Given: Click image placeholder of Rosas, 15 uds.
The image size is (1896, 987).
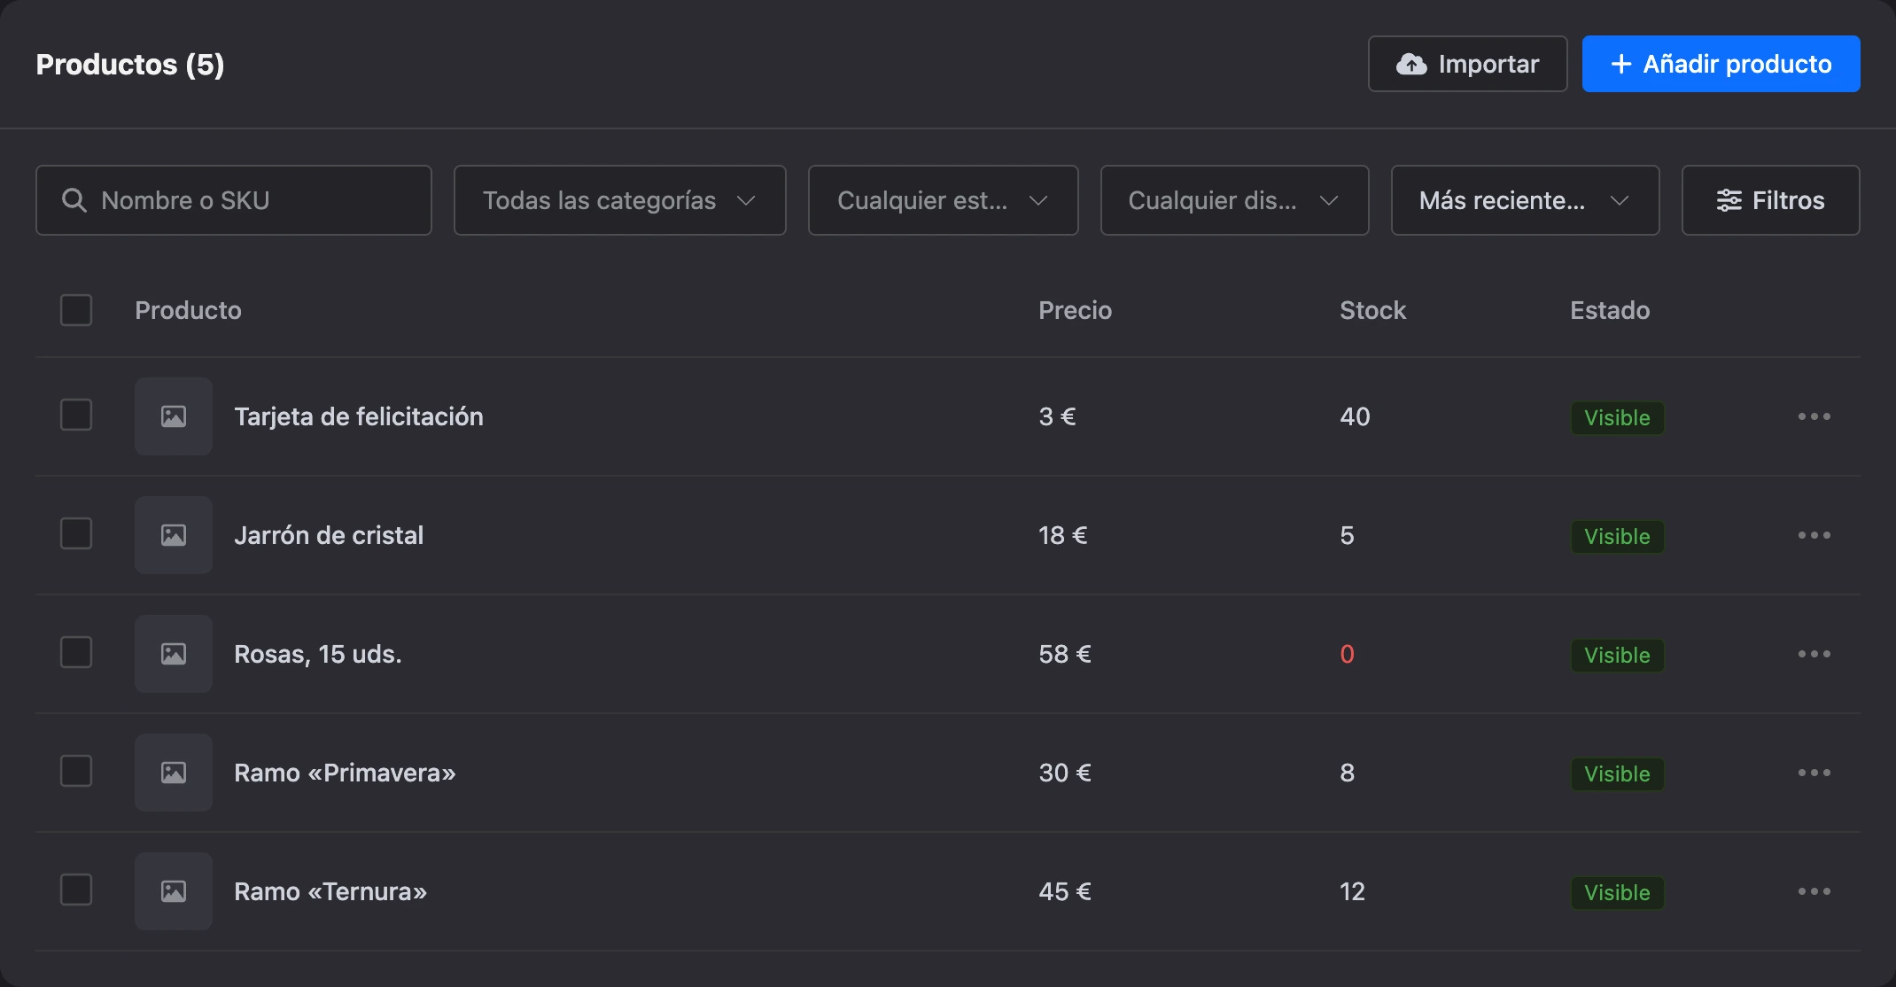Looking at the screenshot, I should [x=174, y=654].
